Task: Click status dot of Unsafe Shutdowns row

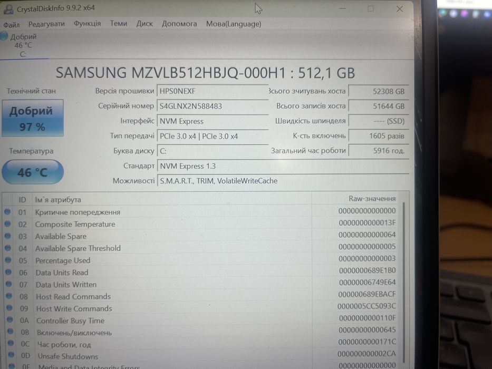Action: point(11,355)
